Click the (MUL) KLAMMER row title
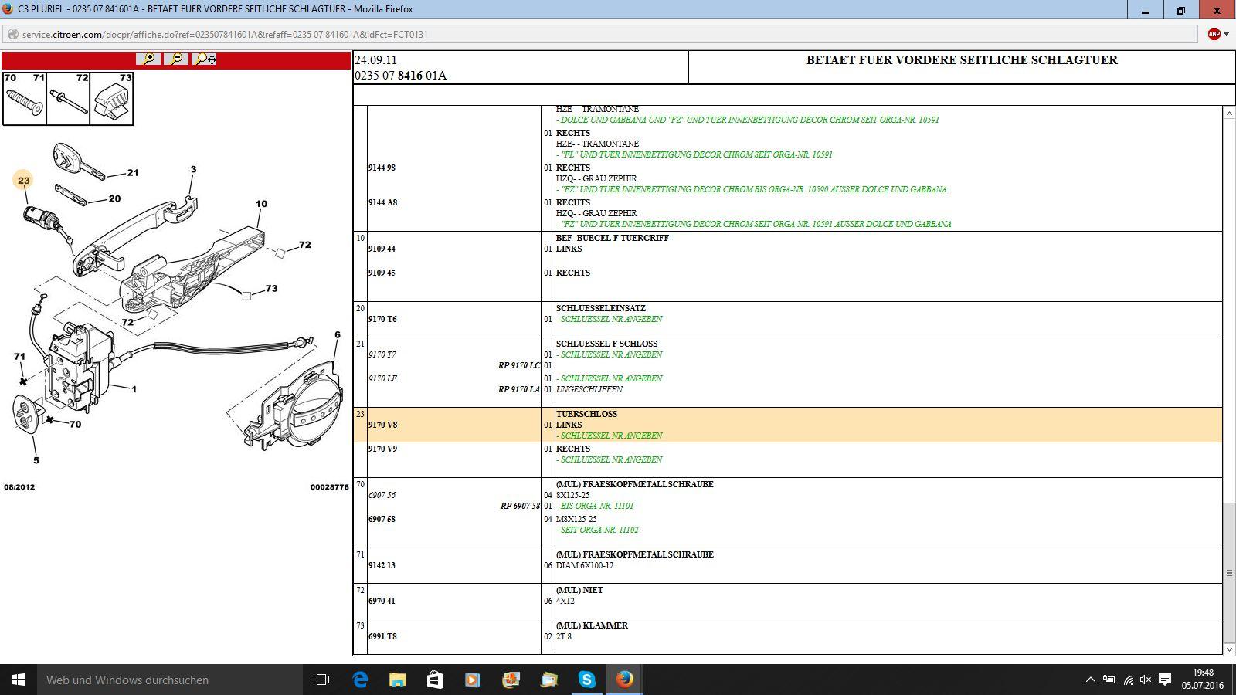Viewport: 1236px width, 695px height. [592, 625]
